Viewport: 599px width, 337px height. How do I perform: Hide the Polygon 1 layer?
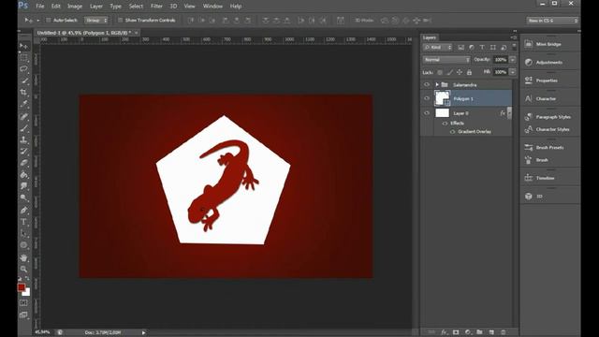tap(427, 98)
